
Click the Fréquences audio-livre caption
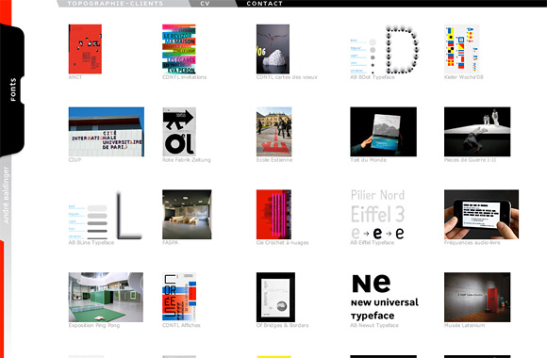coord(472,243)
